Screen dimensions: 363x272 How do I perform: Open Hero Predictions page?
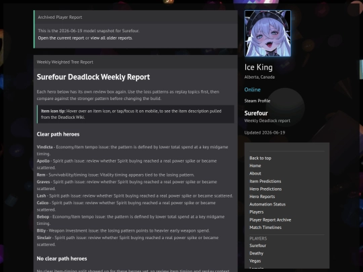[x=266, y=189]
